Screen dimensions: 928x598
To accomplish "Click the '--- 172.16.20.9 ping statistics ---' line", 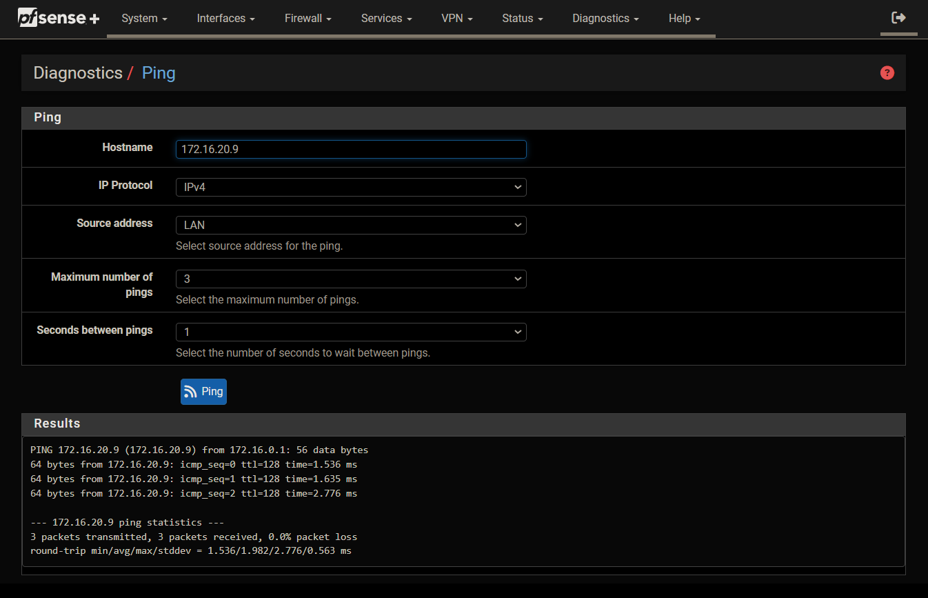I will coord(128,522).
